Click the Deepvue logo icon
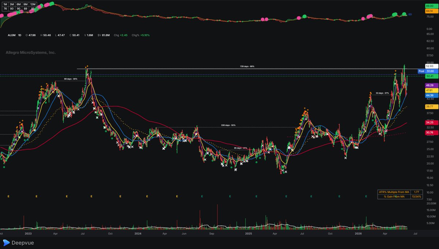The height and width of the screenshot is (249, 439). (6, 242)
